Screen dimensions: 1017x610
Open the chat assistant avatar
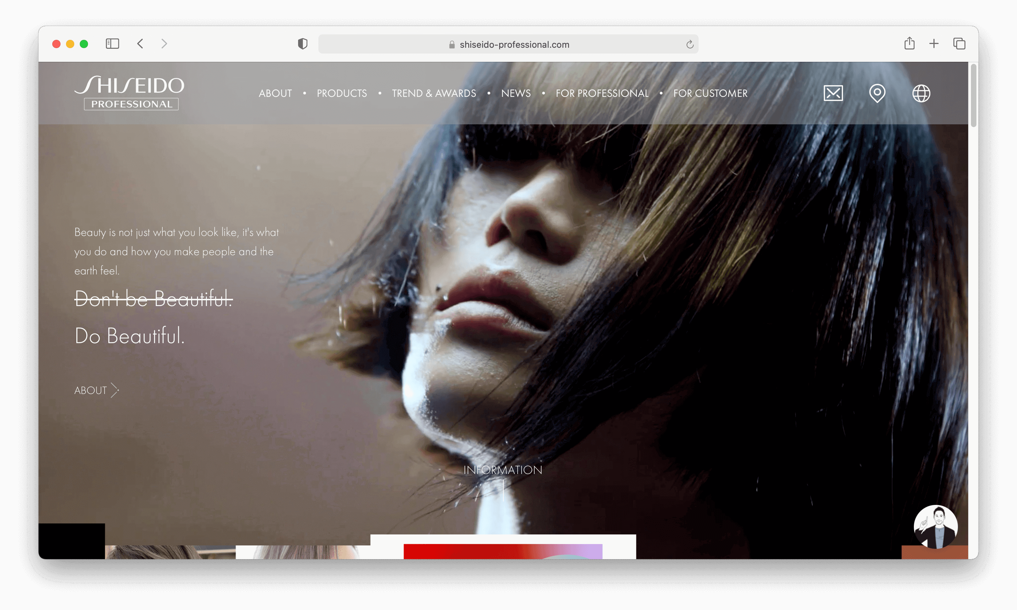coord(935,527)
